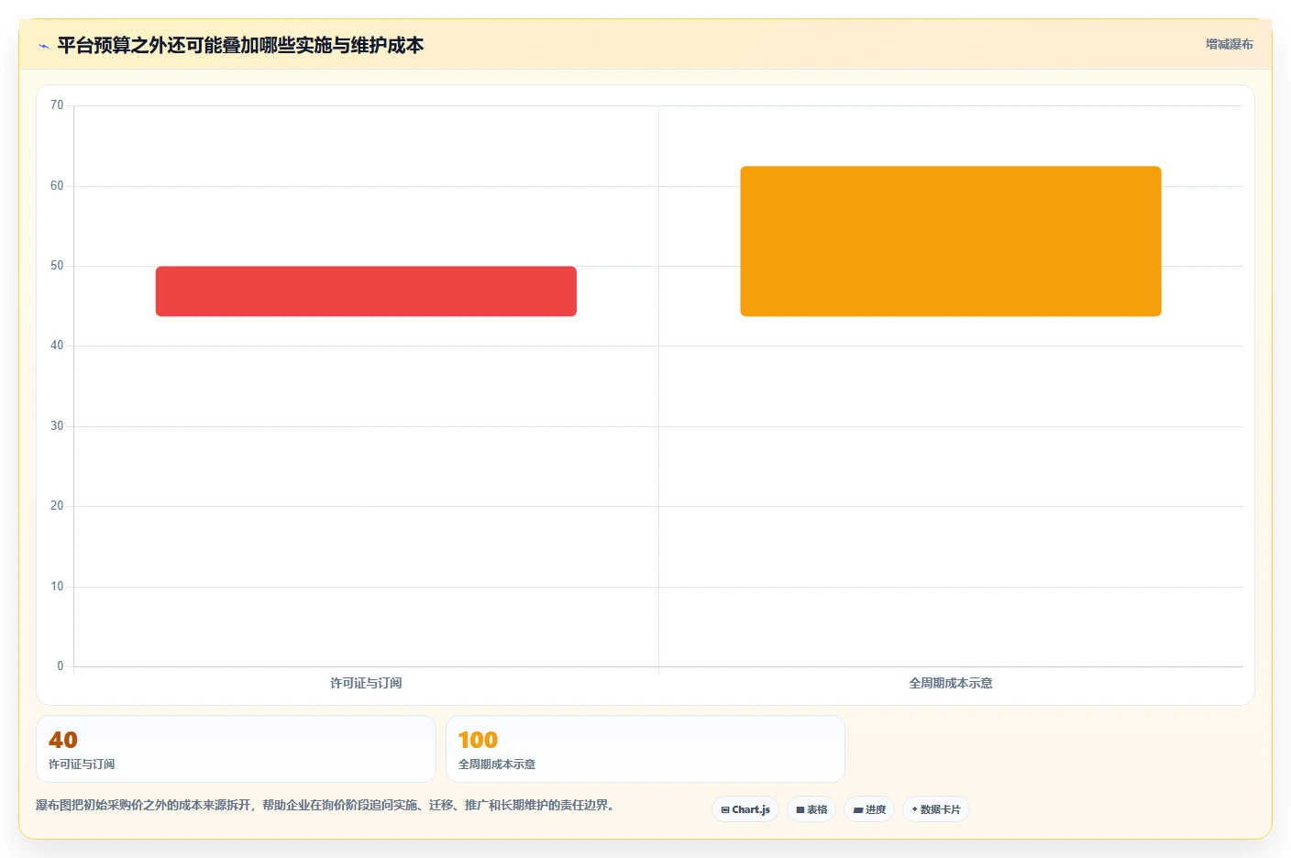Image resolution: width=1291 pixels, height=858 pixels.
Task: Select the Chart.js tag chip
Action: coord(745,809)
